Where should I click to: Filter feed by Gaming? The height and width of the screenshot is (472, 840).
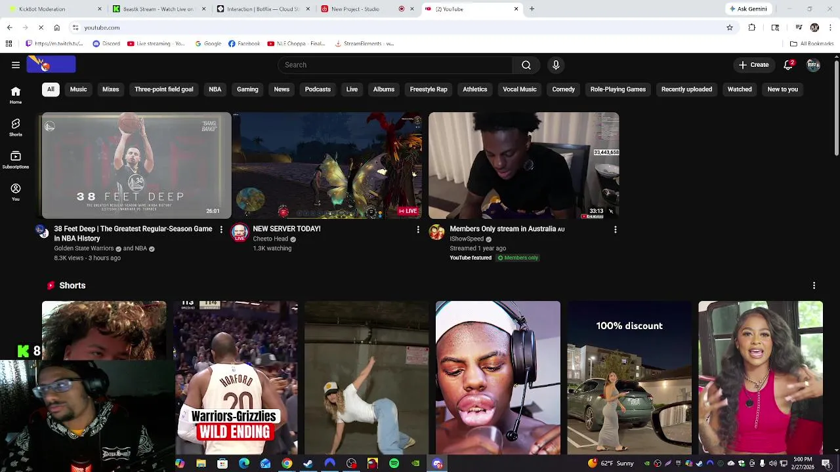coord(247,89)
